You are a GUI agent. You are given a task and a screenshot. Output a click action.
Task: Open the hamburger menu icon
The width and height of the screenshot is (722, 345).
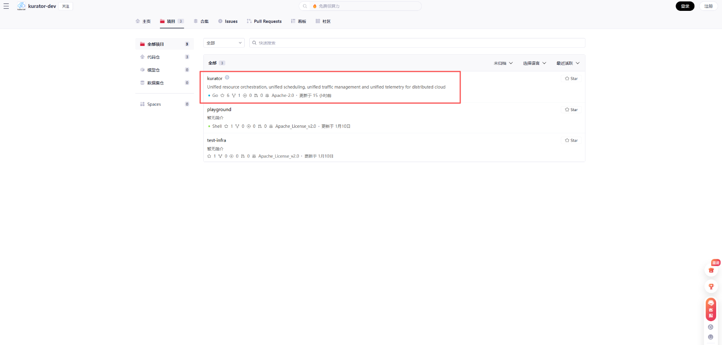[x=6, y=6]
